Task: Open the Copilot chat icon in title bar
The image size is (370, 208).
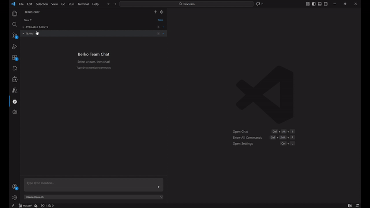Action: 258,4
